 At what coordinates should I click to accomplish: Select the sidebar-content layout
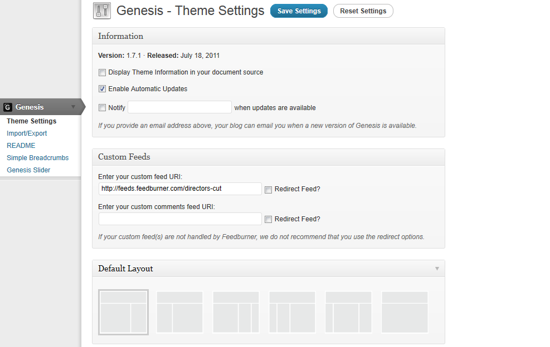(179, 311)
